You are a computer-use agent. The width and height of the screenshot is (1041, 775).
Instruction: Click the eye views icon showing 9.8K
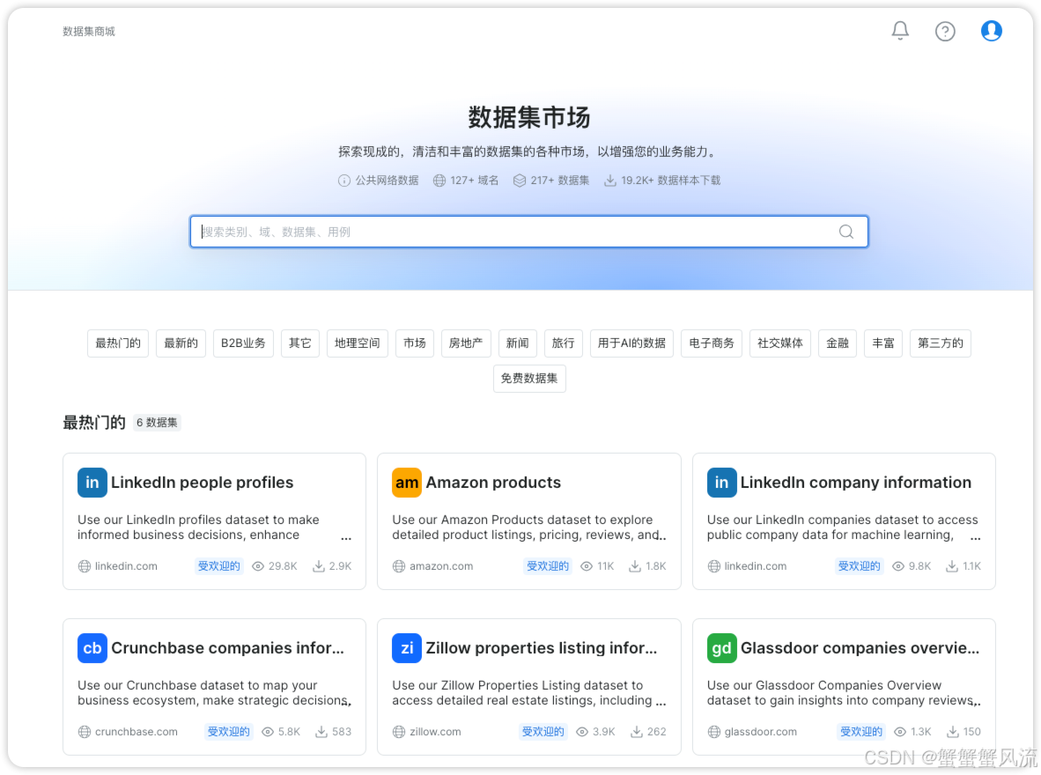tap(898, 566)
